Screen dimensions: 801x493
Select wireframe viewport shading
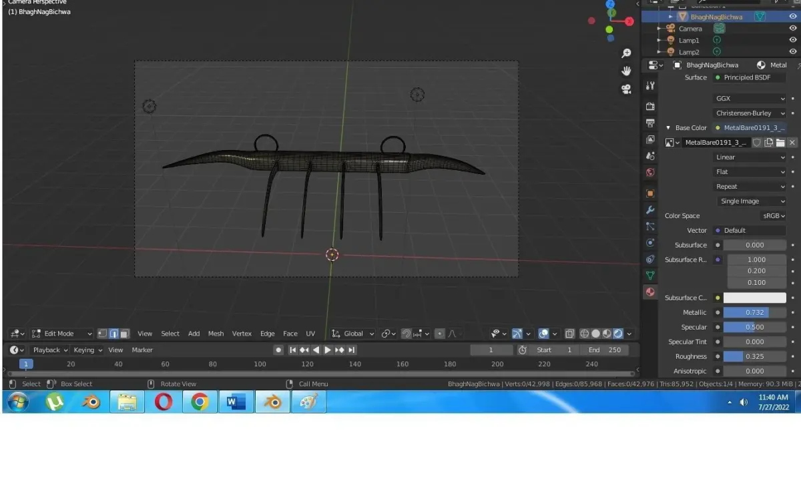(585, 334)
